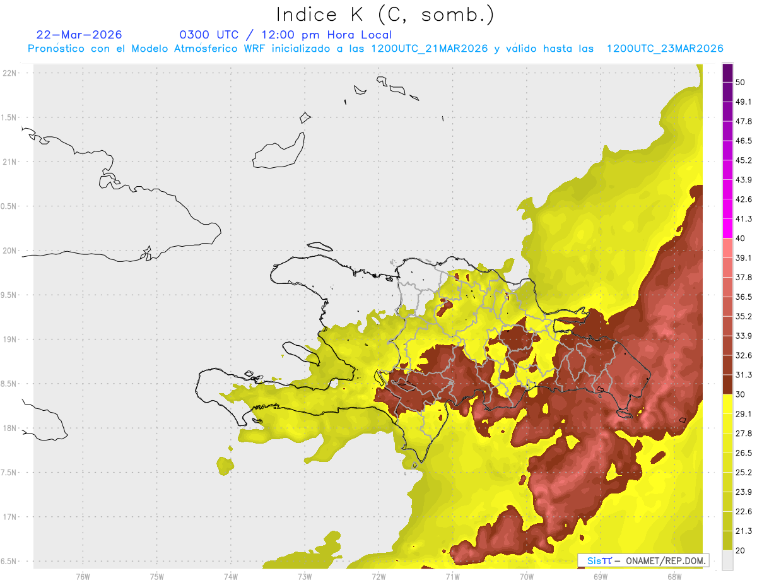The image size is (757, 585).
Task: Click the SisPI – ONAMET/REP.DOM. watermark
Action: (x=645, y=560)
